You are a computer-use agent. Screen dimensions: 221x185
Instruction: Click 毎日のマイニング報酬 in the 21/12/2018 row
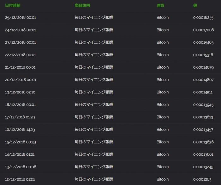click(94, 67)
